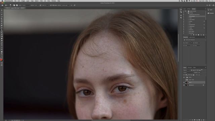This screenshot has width=215, height=121.
Task: Select the Lasso tool
Action: pyautogui.click(x=2, y=14)
